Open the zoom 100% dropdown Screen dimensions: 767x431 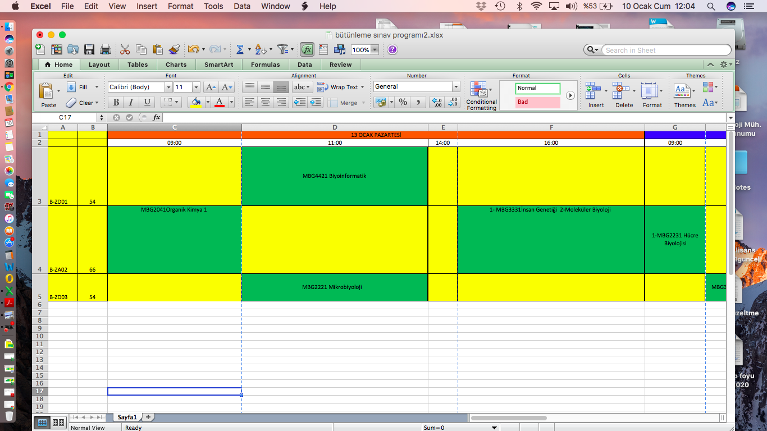point(375,50)
